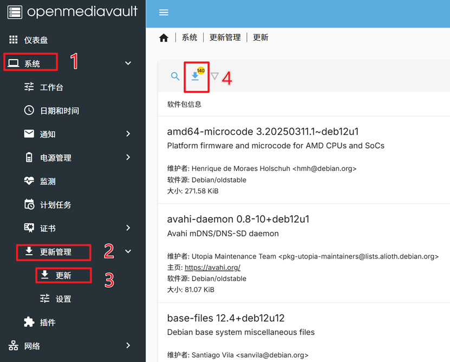The image size is (450, 362).
Task: Select the 更新 item under 更新管理
Action: [63, 275]
